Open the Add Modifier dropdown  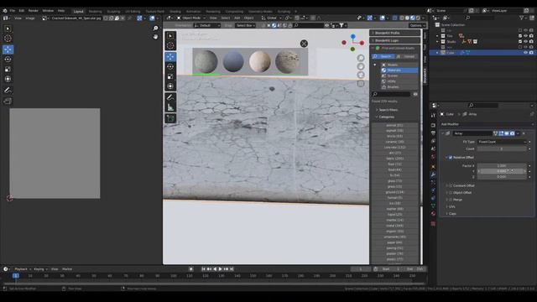486,124
